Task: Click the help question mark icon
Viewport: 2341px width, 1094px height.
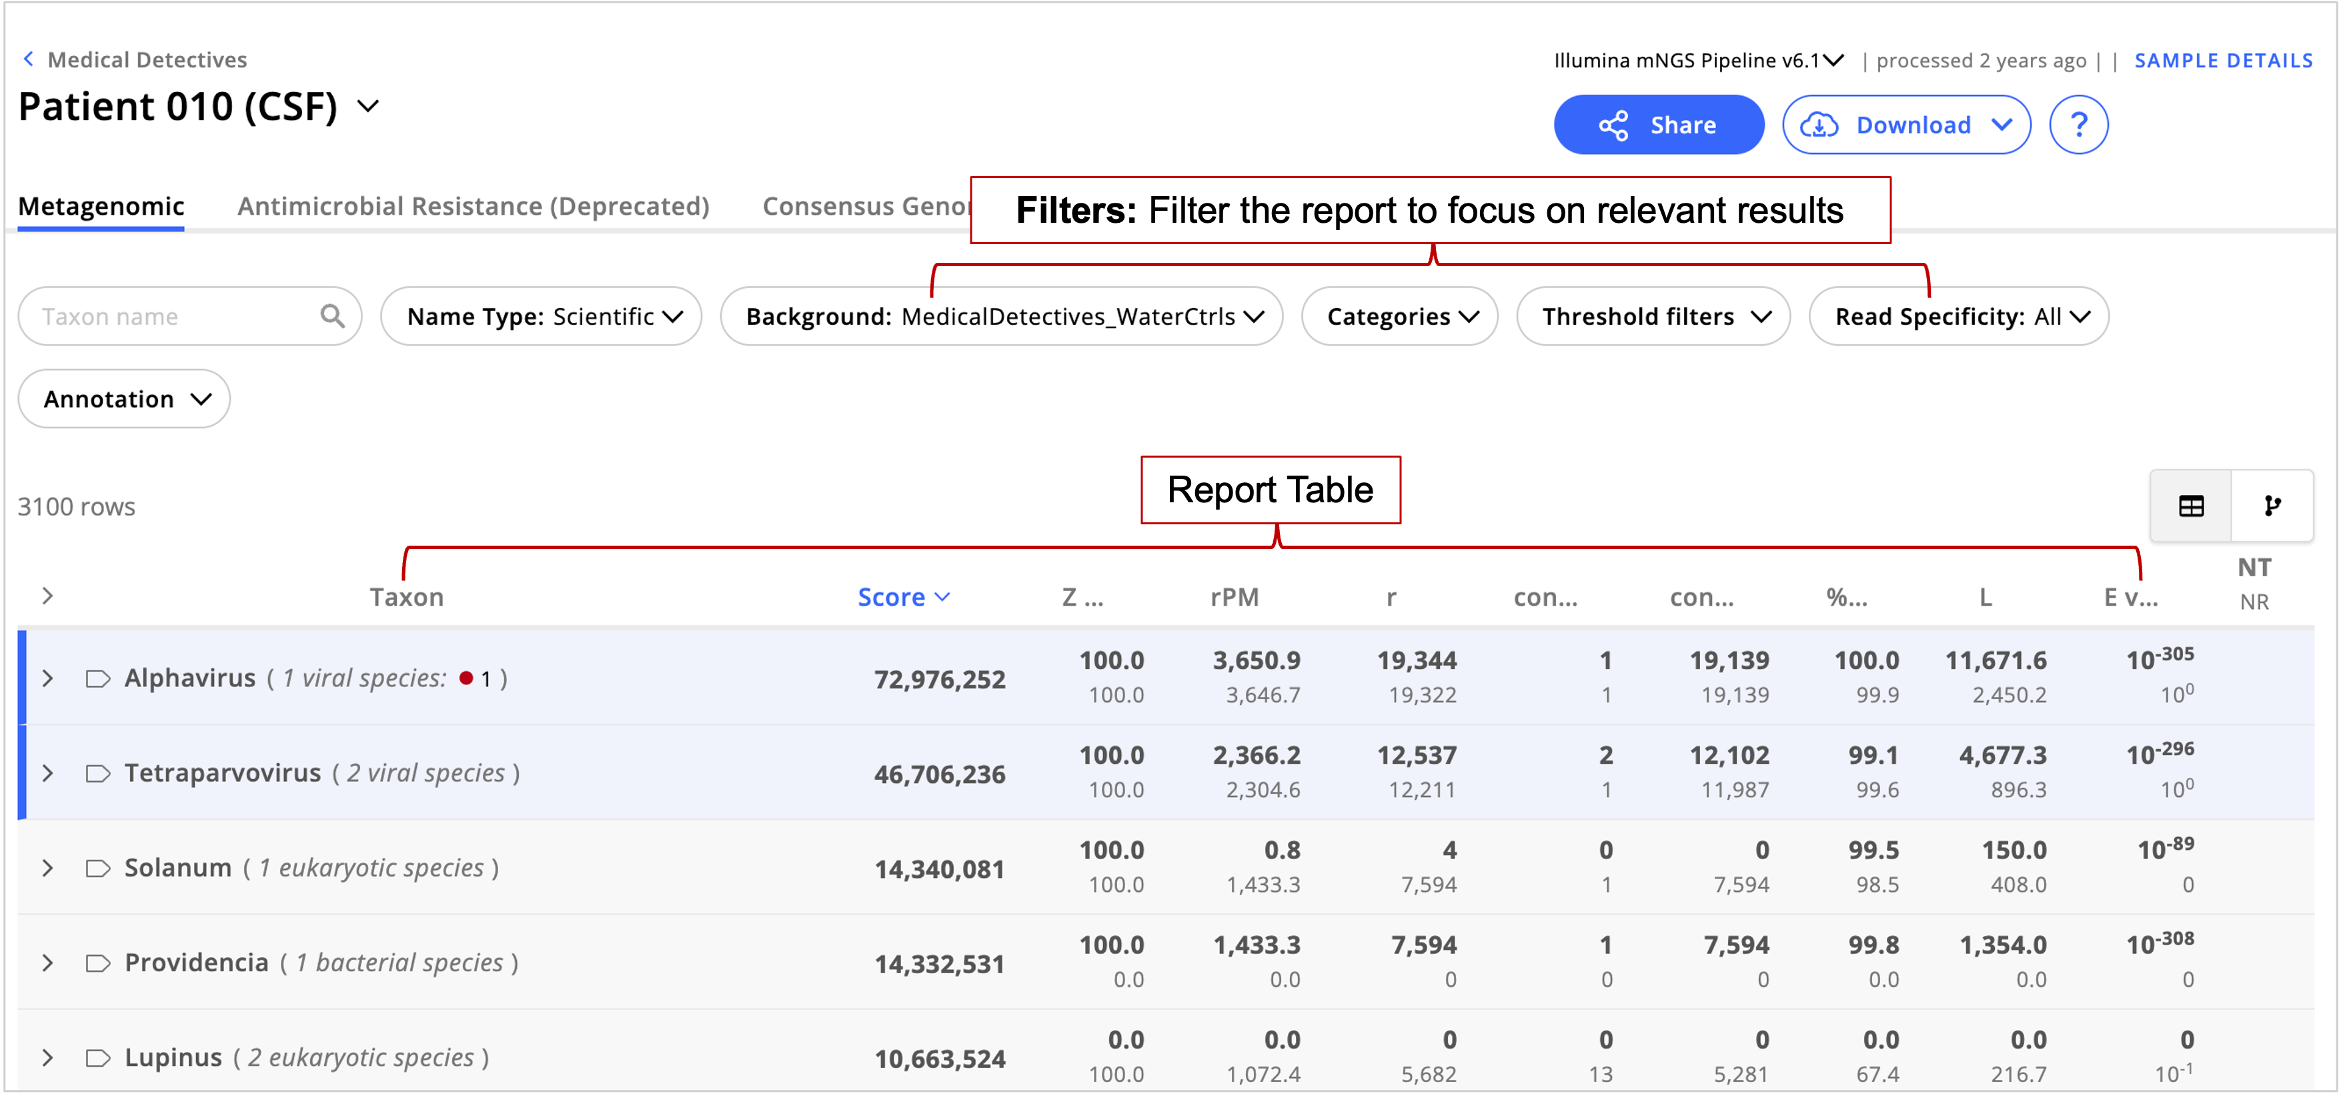Action: tap(2078, 125)
